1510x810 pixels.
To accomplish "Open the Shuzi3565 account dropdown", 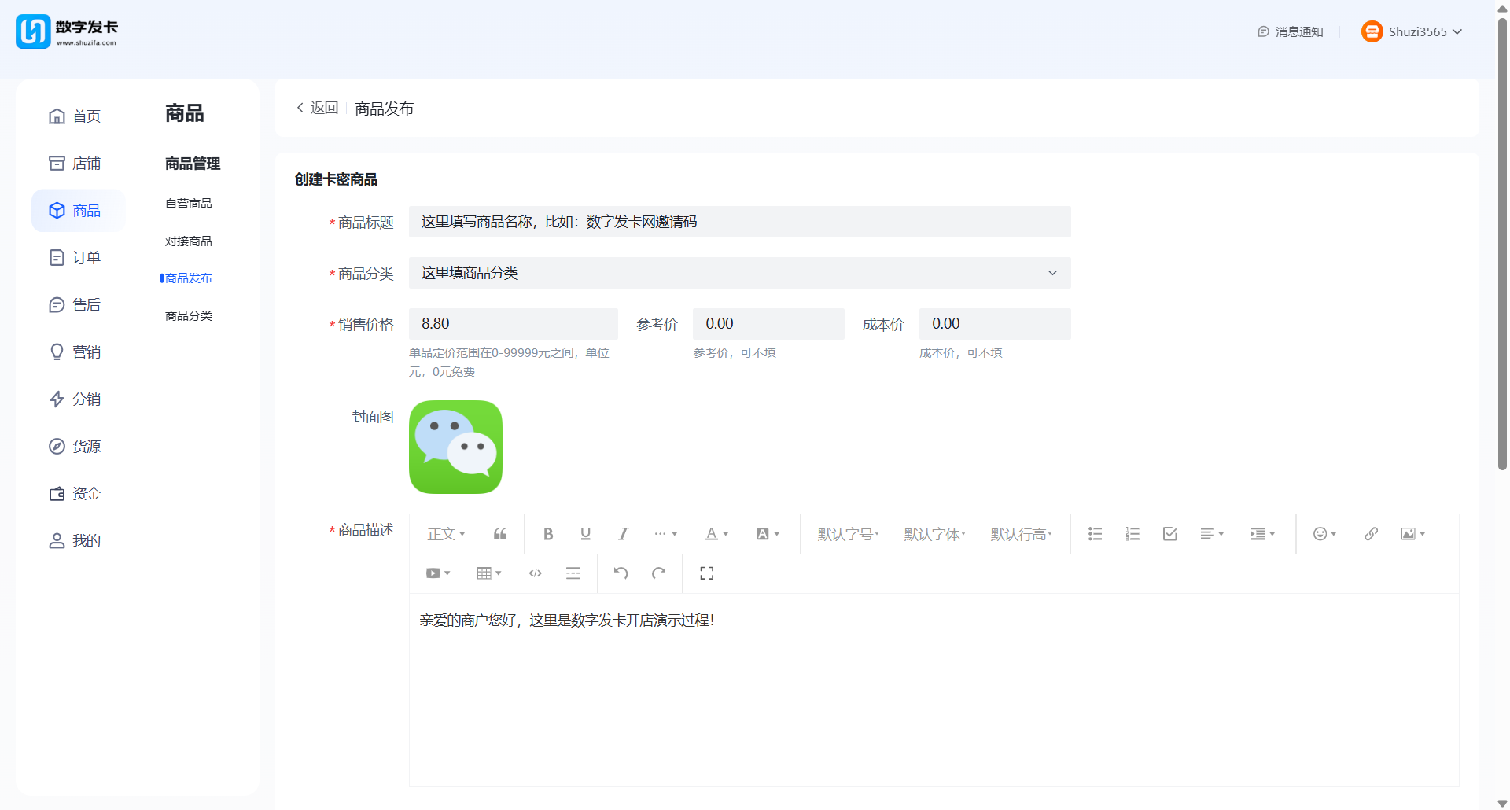I will coord(1412,31).
